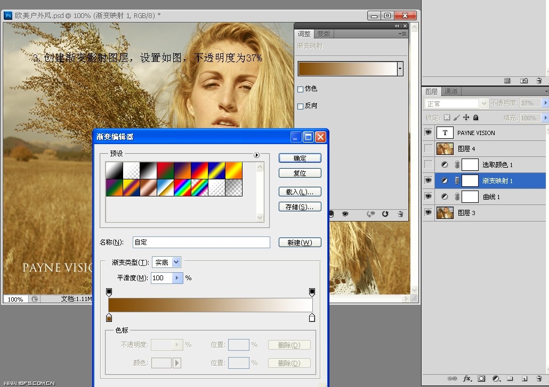
Task: Click the document status icon beside 100%
Action: click(x=35, y=299)
